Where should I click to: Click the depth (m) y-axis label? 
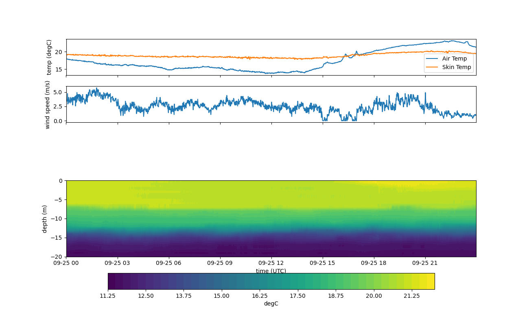coord(45,219)
